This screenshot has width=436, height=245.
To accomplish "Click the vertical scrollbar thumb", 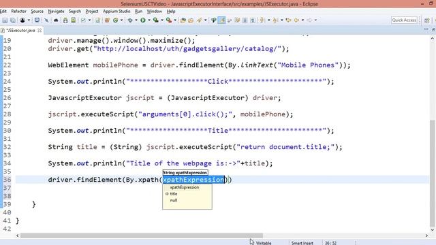I will pyautogui.click(x=432, y=174).
